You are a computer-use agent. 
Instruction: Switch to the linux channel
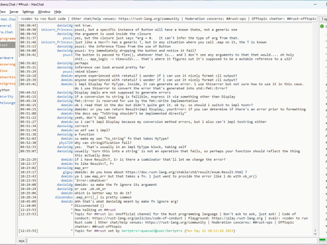(x=5, y=70)
